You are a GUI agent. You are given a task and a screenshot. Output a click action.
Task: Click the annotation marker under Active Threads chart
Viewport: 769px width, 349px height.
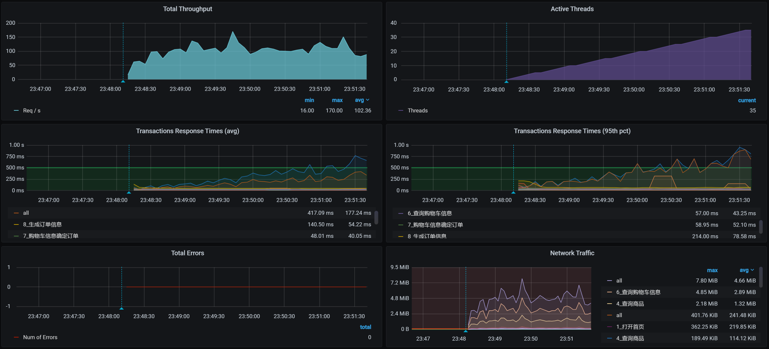[506, 81]
